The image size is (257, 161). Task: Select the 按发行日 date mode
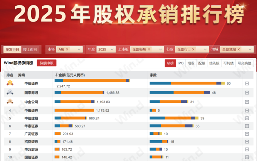pyautogui.click(x=12, y=49)
